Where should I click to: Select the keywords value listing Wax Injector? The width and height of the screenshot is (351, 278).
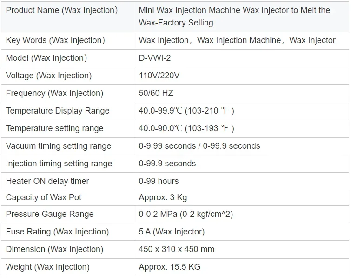click(237, 40)
